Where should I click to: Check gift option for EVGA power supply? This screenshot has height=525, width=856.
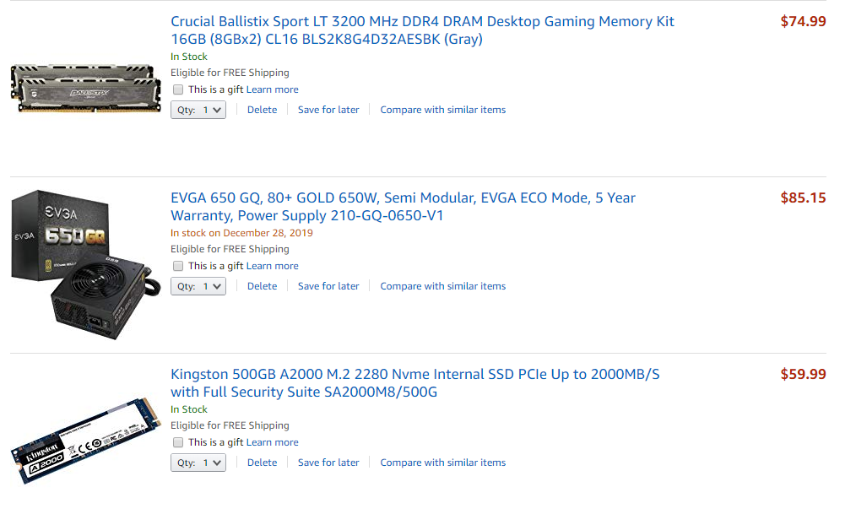point(178,266)
